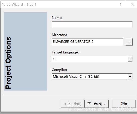Click the help question mark icon

coord(121,5)
